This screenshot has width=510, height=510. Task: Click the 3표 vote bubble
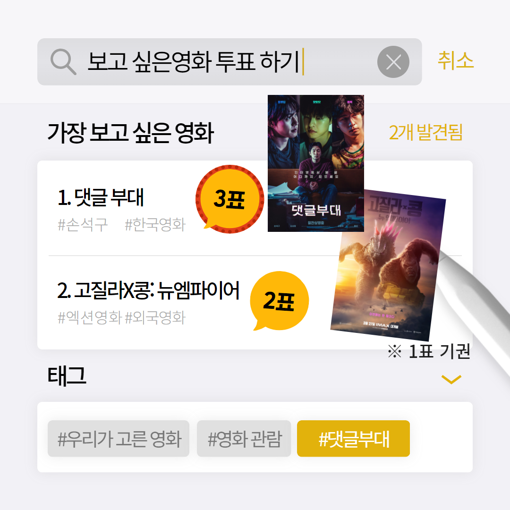(x=229, y=199)
